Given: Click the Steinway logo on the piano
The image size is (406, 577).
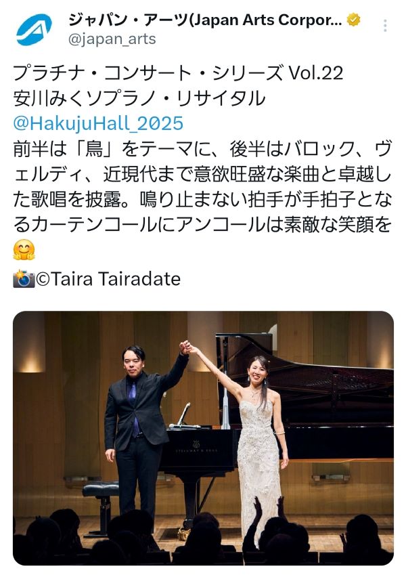Looking at the screenshot, I should point(196,447).
